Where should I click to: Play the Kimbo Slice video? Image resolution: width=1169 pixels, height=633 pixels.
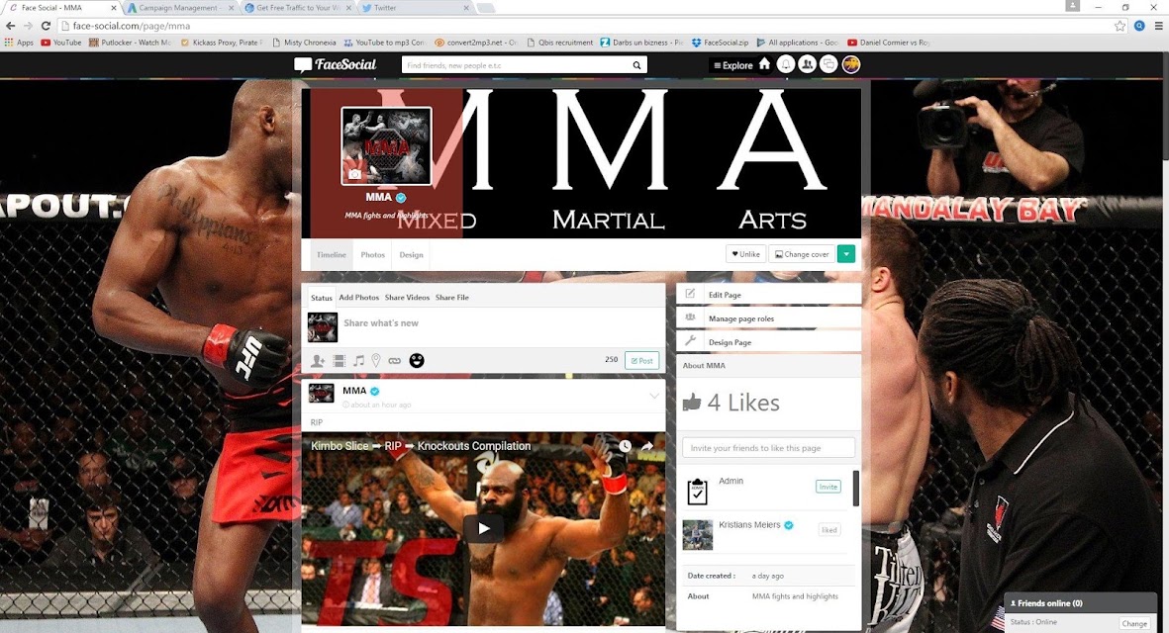(484, 528)
